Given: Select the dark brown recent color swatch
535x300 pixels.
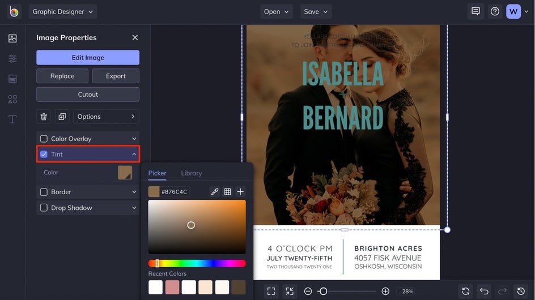Looking at the screenshot, I should point(239,287).
